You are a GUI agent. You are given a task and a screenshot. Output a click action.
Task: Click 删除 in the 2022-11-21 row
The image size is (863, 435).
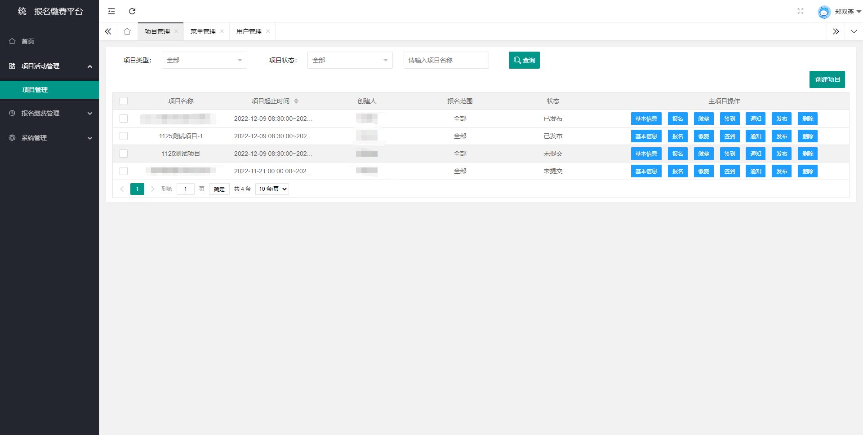808,171
